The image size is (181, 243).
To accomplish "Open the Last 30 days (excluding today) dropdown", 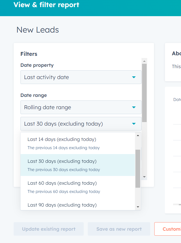I will click(x=81, y=124).
